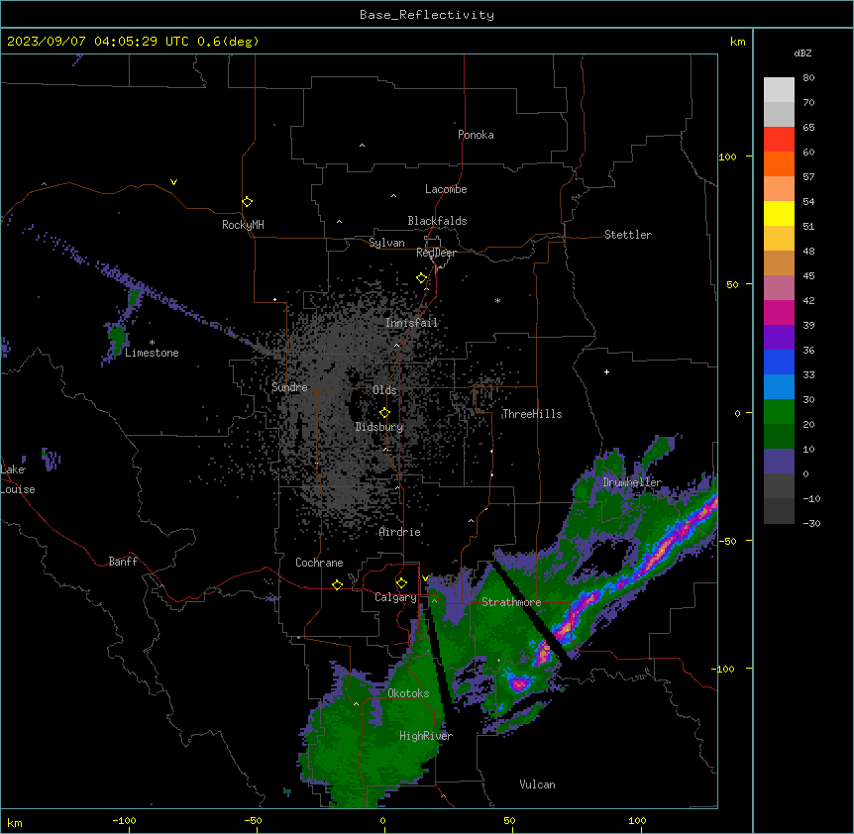Select the Ponoka city label
This screenshot has height=834, width=854.
476,135
